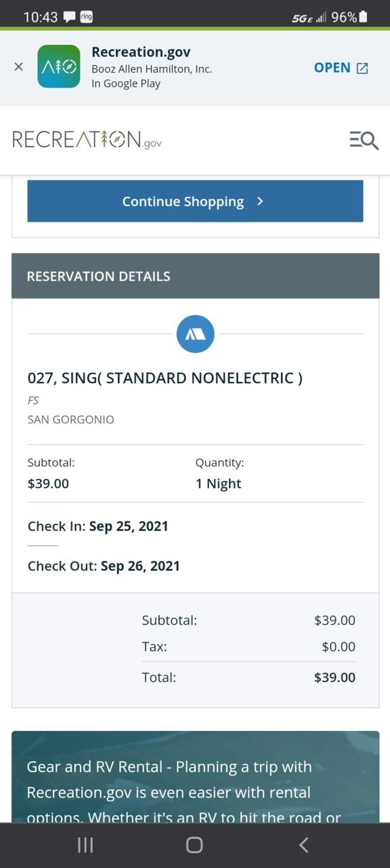Tap the Android home button

coord(194,845)
